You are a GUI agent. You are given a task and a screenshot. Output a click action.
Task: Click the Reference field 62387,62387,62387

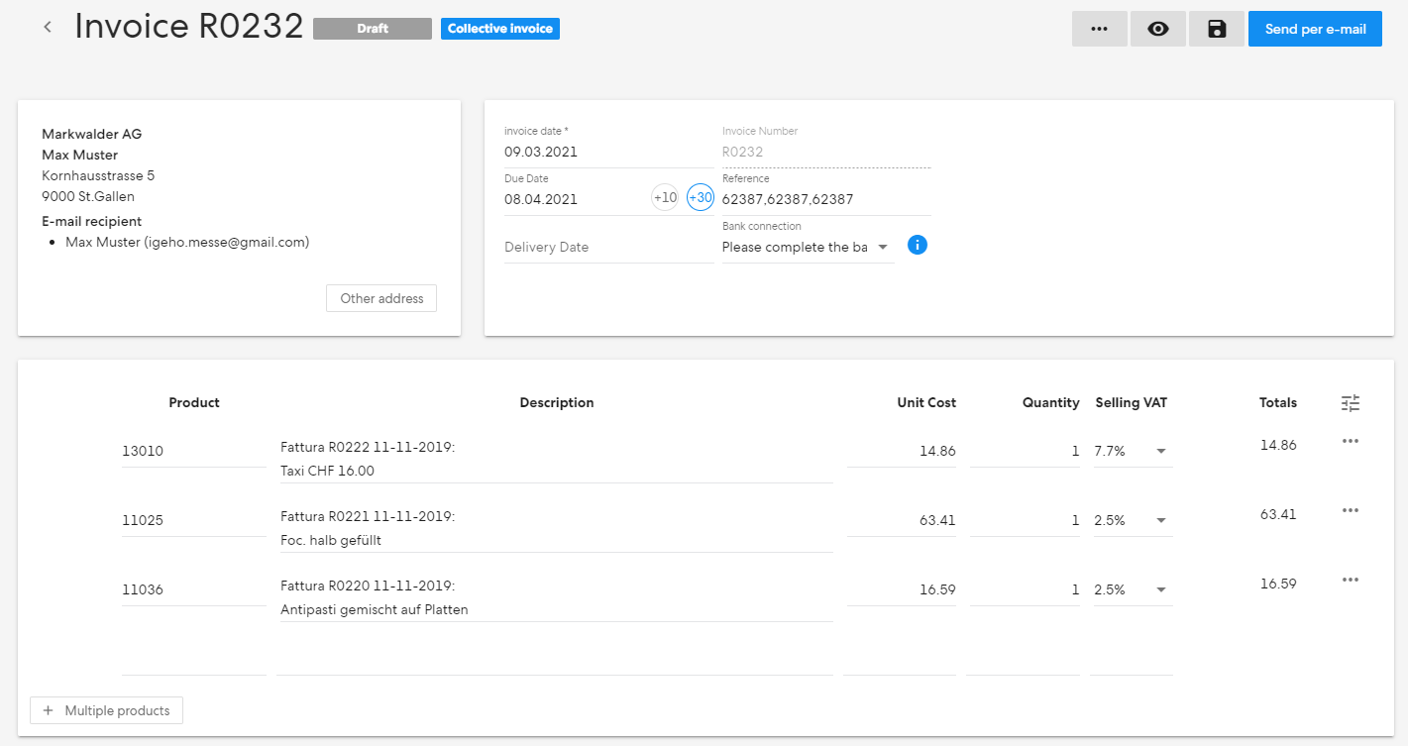point(826,199)
